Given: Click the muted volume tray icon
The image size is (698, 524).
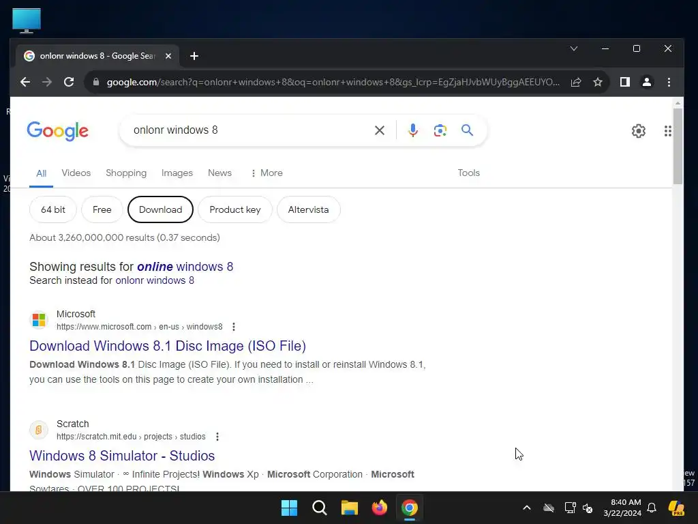Looking at the screenshot, I should pyautogui.click(x=588, y=508).
